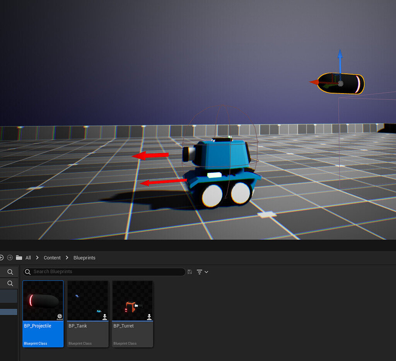This screenshot has width=396, height=361.
Task: Click the All breadcrumb entry
Action: (28, 257)
